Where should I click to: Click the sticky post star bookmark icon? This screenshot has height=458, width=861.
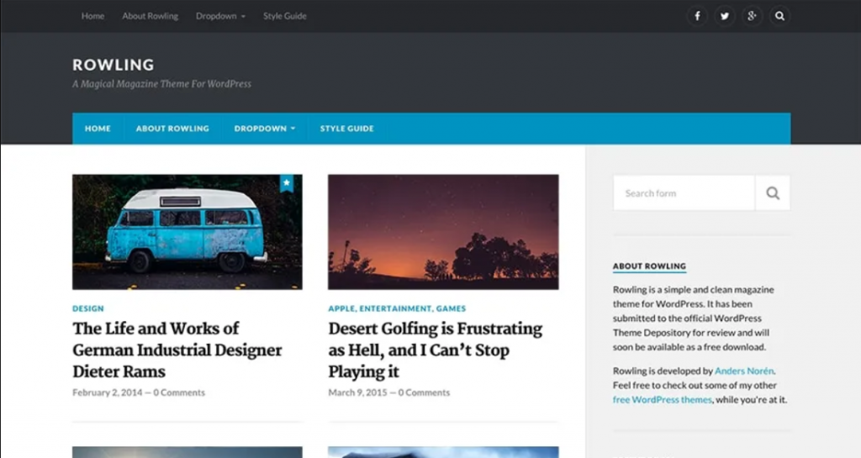(x=286, y=182)
